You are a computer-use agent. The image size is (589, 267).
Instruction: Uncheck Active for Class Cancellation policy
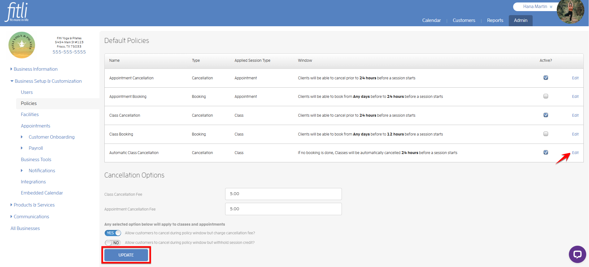546,115
